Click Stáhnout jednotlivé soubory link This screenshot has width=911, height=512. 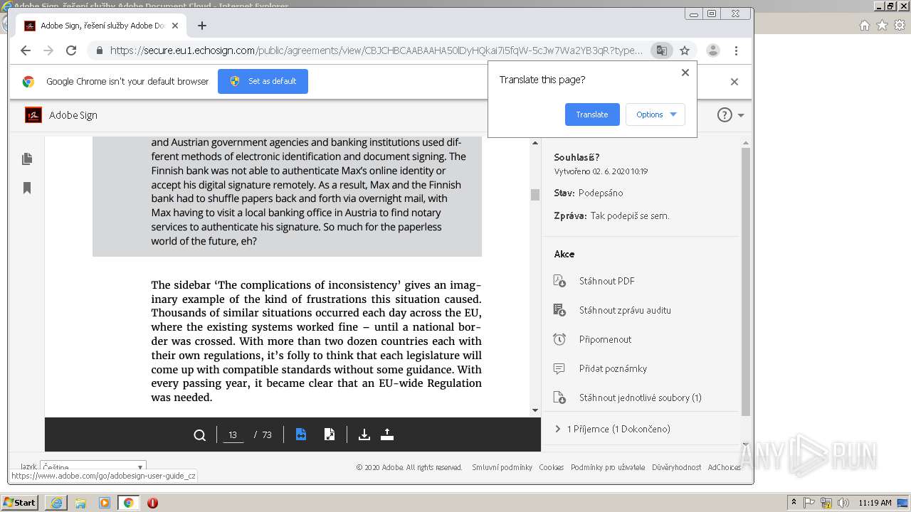pos(640,398)
